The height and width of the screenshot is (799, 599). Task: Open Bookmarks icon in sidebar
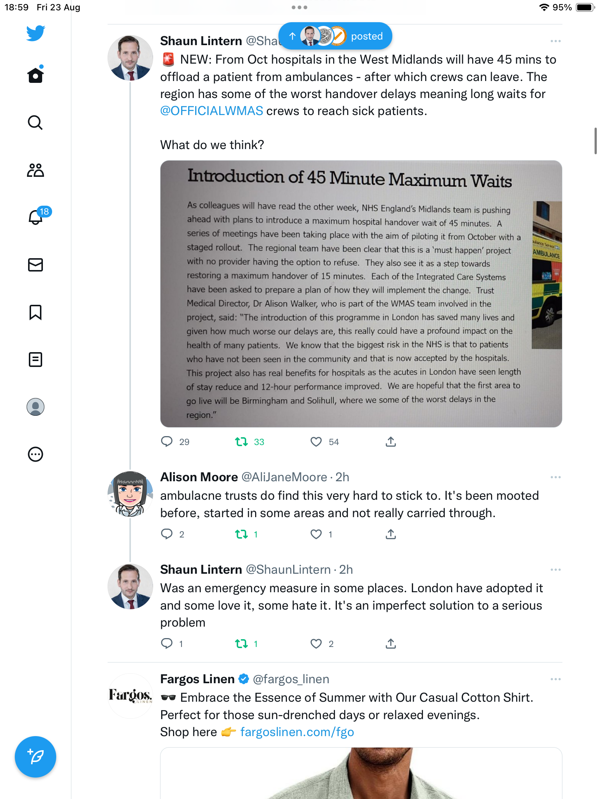[35, 312]
